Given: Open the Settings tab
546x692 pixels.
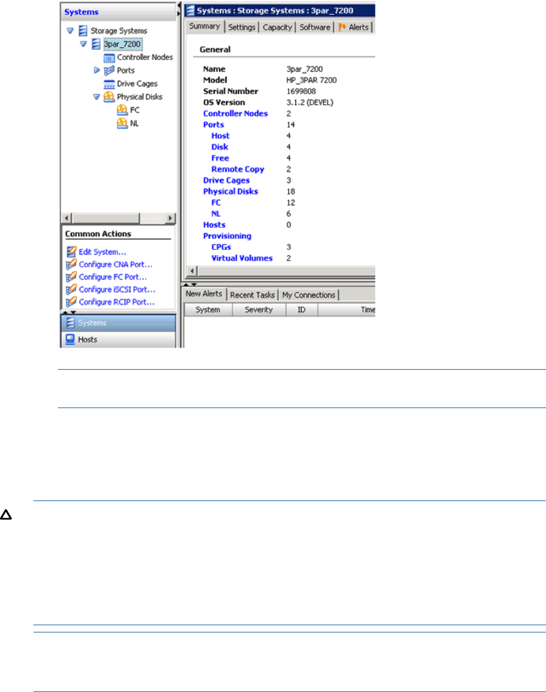Looking at the screenshot, I should tap(242, 27).
